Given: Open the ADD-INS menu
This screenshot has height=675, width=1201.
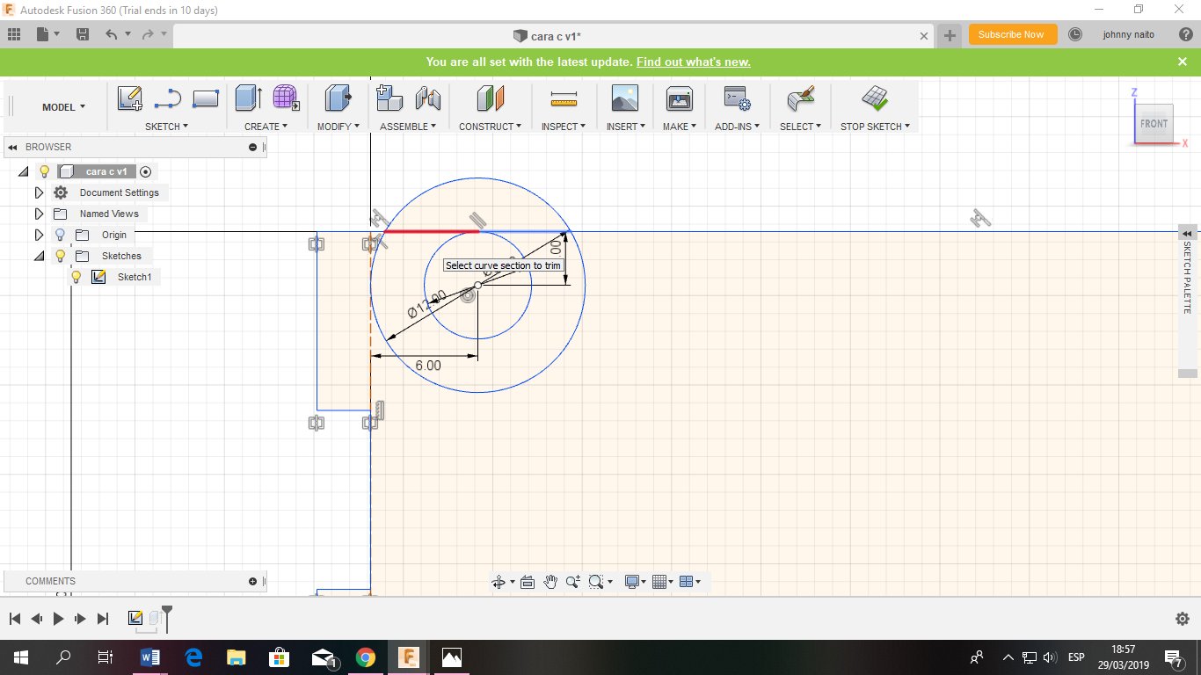Looking at the screenshot, I should tap(737, 127).
